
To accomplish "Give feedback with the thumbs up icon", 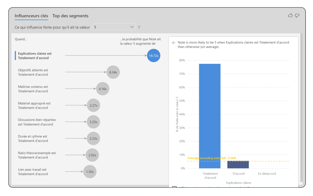I will tap(290, 15).
